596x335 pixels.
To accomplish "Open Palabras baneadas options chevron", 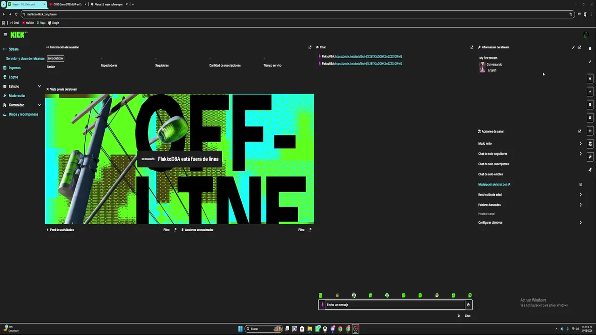I will coord(580,205).
